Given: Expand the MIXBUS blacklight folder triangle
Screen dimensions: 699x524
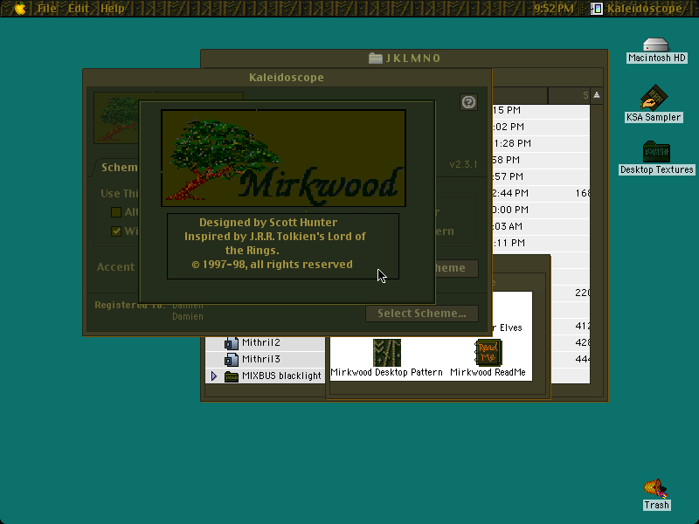Looking at the screenshot, I should point(214,376).
